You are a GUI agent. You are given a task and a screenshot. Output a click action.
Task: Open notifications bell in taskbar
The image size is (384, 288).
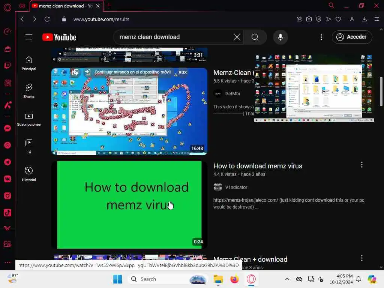358,279
